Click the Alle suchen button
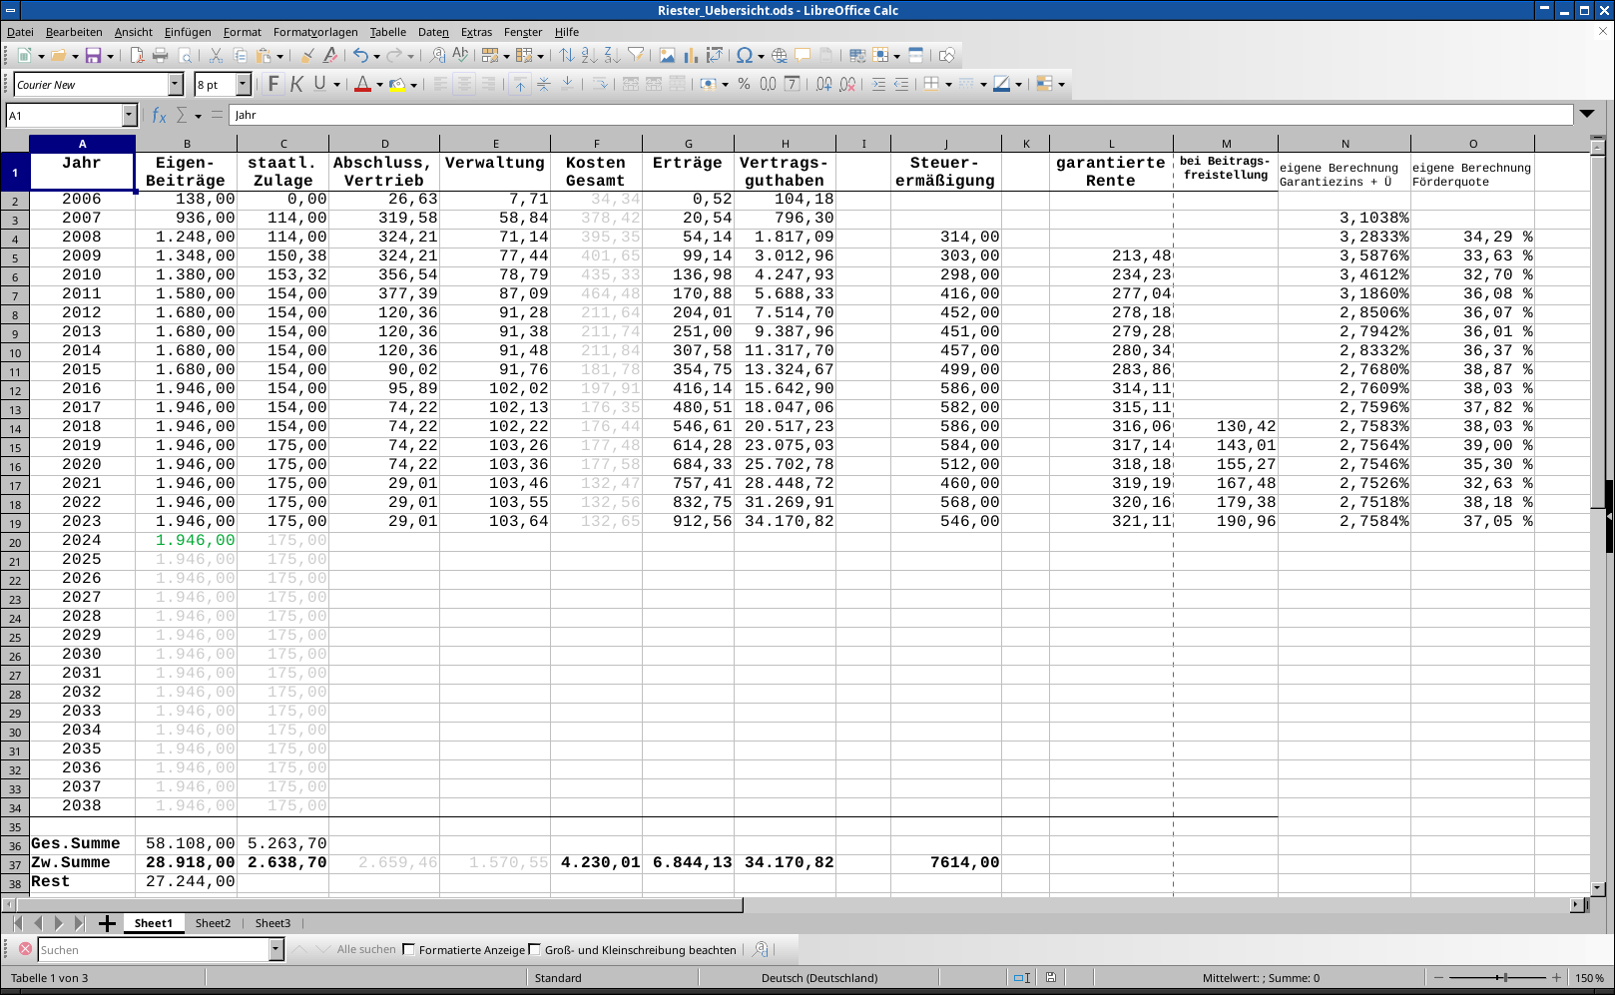 (366, 950)
